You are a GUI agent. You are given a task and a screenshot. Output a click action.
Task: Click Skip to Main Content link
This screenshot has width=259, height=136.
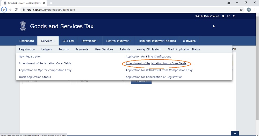coord(207,16)
